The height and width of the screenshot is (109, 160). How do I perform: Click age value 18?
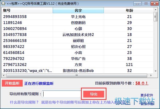pyautogui.click(x=129, y=35)
